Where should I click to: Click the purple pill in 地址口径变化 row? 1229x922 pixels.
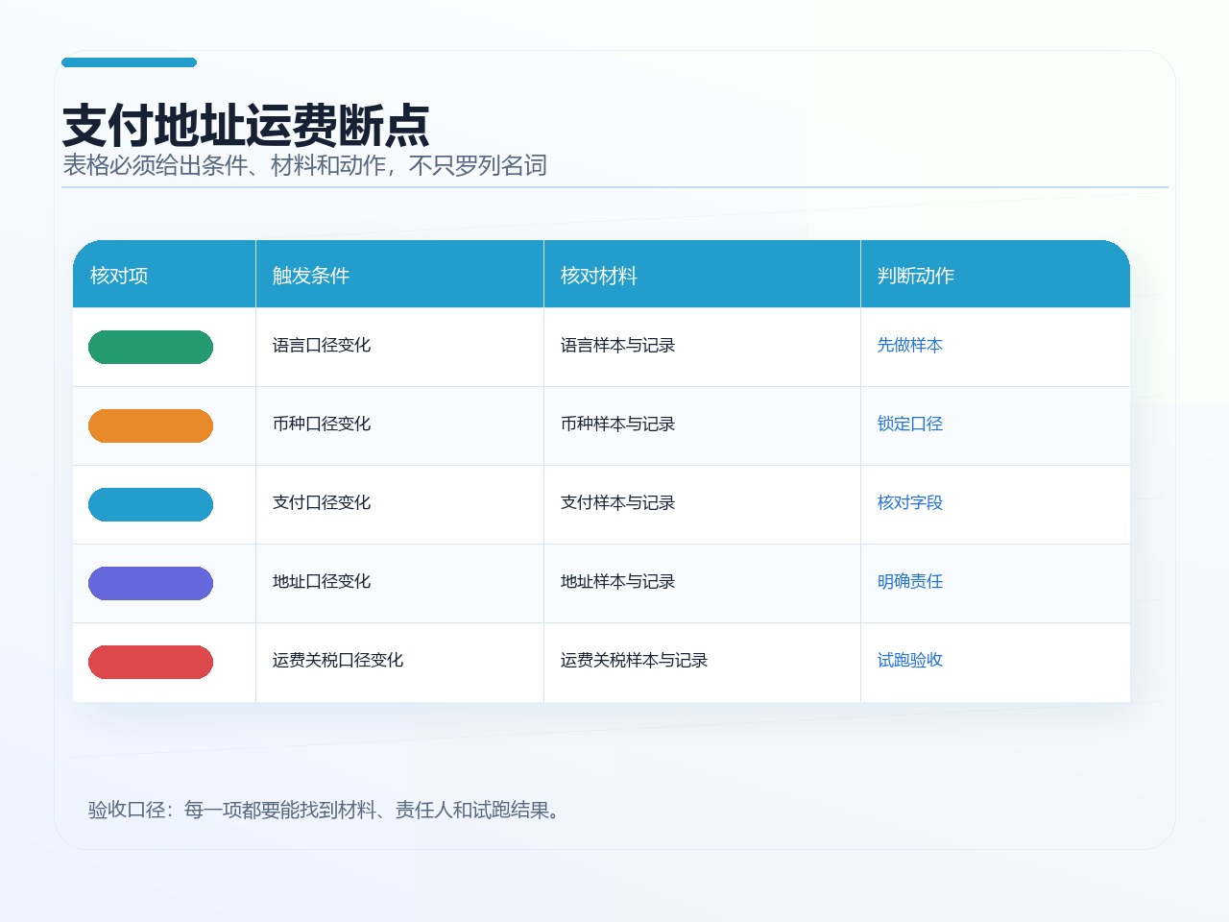[x=151, y=583]
